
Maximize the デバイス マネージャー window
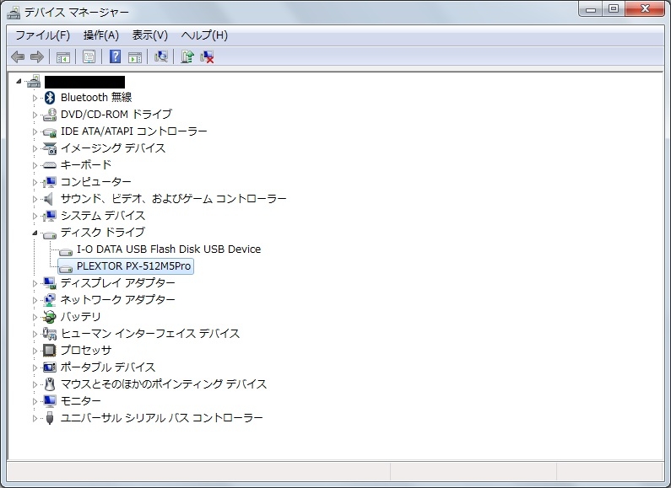click(x=614, y=9)
